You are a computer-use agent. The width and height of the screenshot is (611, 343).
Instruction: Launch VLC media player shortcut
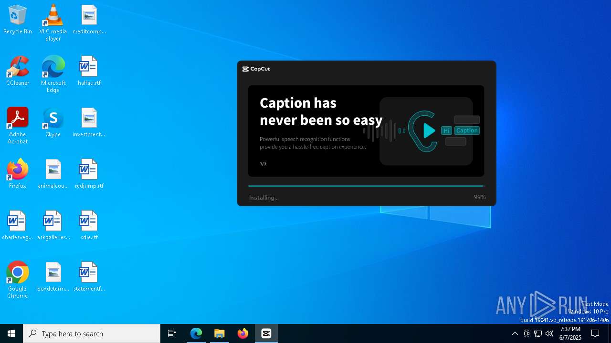tap(53, 23)
